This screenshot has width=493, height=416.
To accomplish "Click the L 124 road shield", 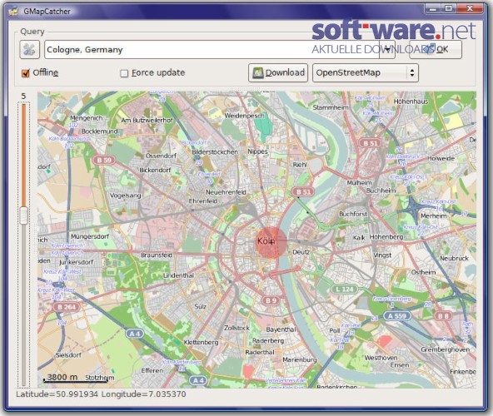I will click(345, 289).
